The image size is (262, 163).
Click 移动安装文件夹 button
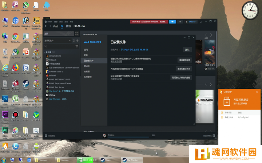pyautogui.click(x=184, y=69)
